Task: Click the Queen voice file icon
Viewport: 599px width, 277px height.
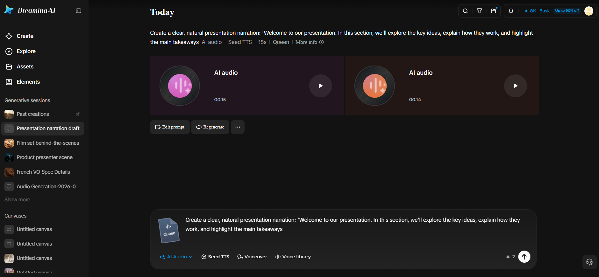Action: click(x=169, y=231)
